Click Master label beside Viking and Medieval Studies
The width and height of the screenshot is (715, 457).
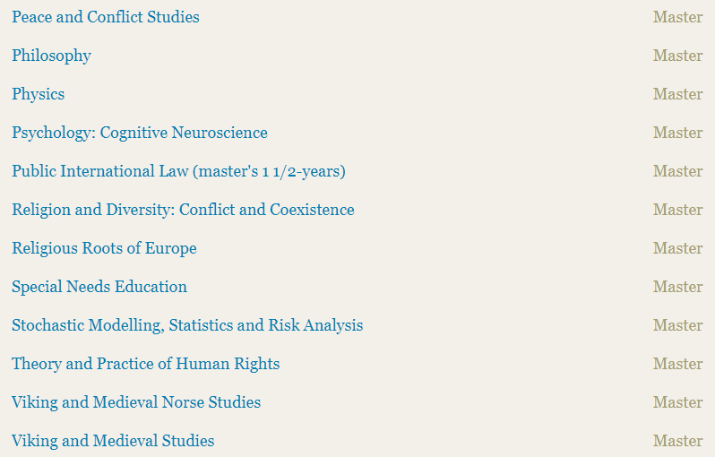click(x=677, y=441)
